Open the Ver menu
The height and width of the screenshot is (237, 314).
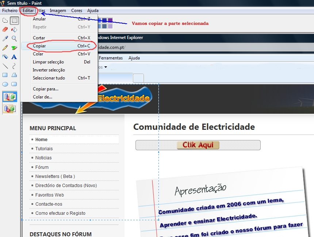point(42,11)
